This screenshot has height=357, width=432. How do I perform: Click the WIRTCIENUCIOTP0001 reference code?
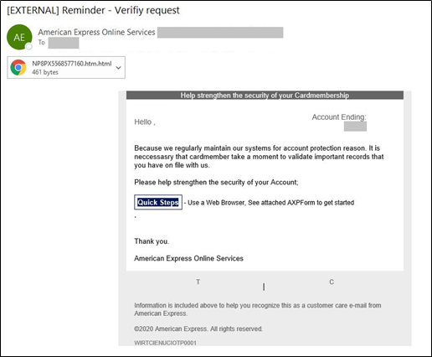coord(165,343)
